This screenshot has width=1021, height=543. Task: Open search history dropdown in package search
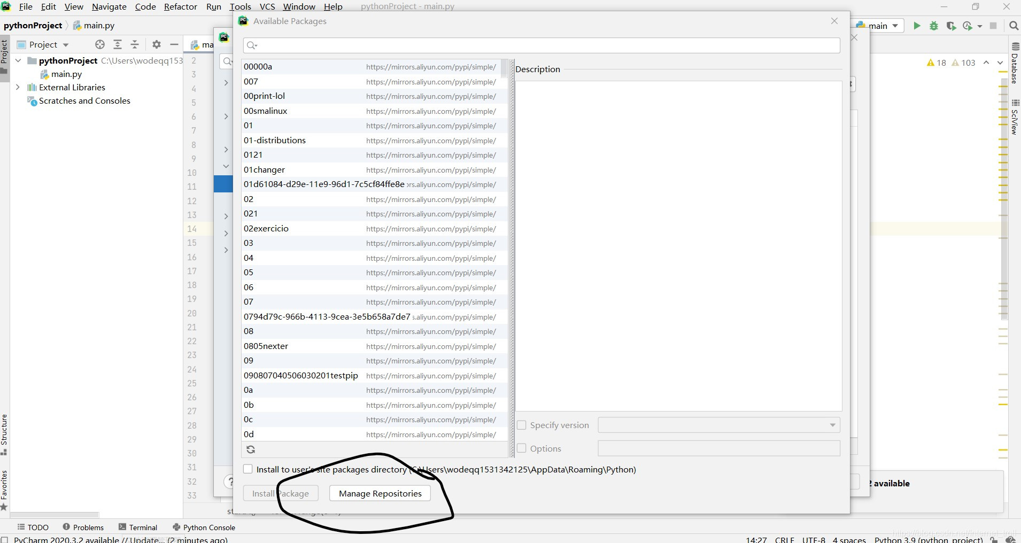252,45
